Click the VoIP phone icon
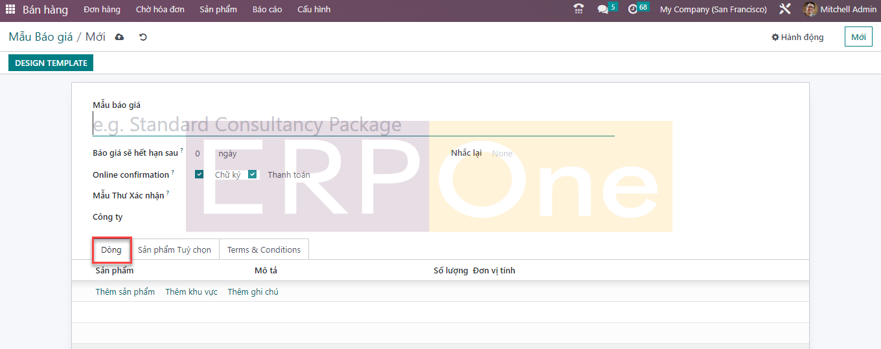Image resolution: width=881 pixels, height=349 pixels. [x=578, y=9]
